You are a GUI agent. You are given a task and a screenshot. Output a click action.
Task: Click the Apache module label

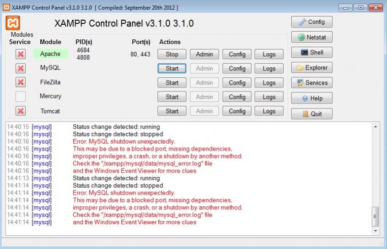click(x=50, y=54)
